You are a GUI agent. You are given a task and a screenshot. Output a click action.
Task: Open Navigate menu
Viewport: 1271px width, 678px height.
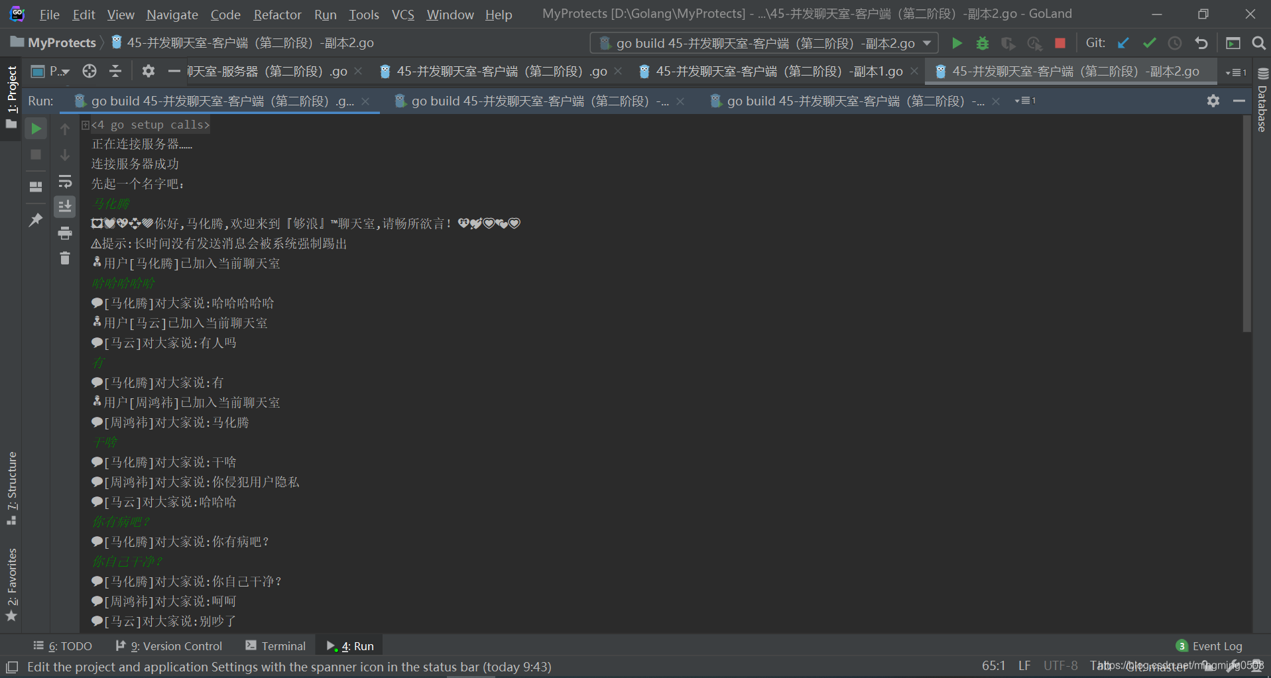[172, 15]
